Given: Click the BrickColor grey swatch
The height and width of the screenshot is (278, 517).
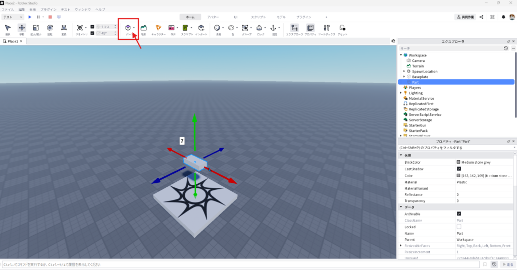Looking at the screenshot, I should click(x=458, y=162).
